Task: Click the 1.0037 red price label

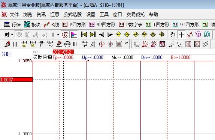Action: click(16, 80)
